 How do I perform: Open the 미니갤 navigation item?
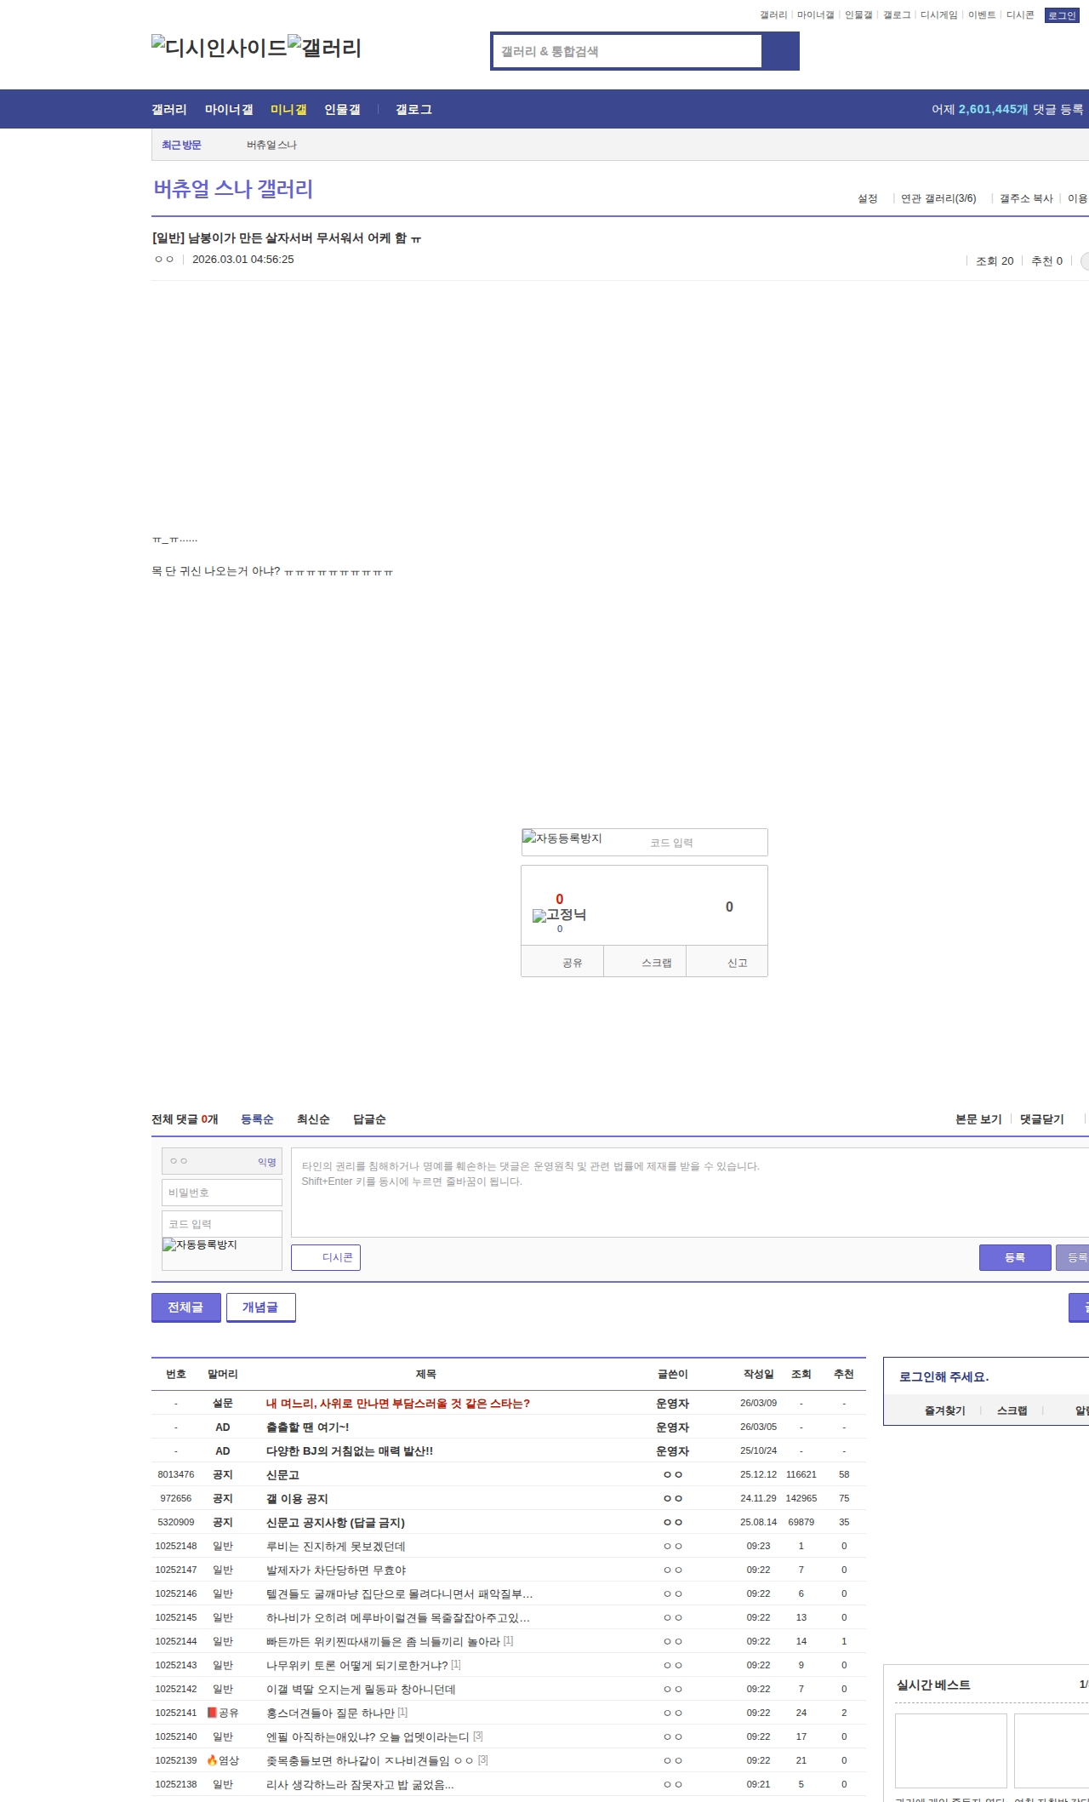tap(288, 110)
